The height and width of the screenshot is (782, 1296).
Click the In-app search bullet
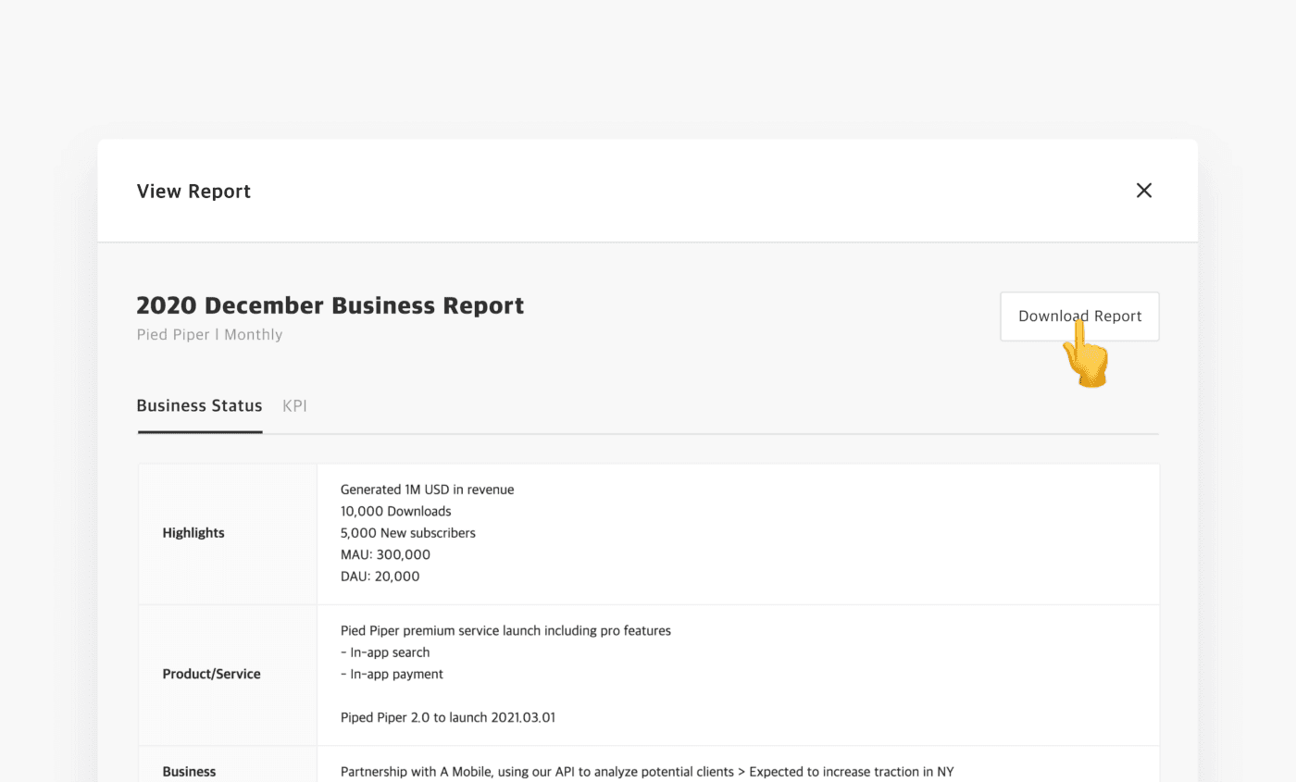click(x=385, y=652)
